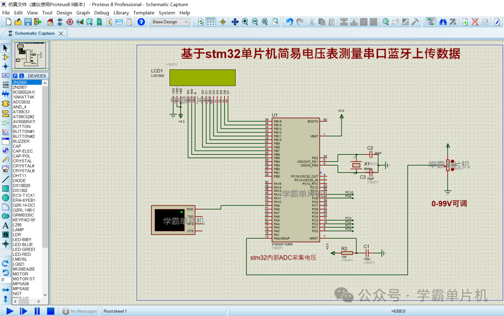Image resolution: width=504 pixels, height=316 pixels.
Task: Open Proteus help with the blue question mark
Action: pyautogui.click(x=141, y=22)
